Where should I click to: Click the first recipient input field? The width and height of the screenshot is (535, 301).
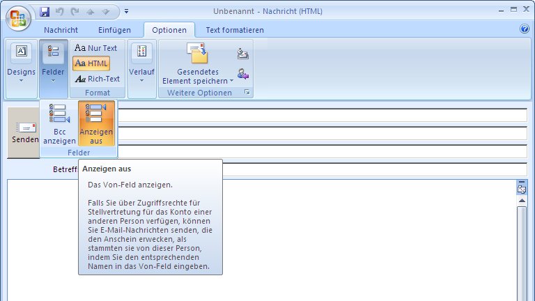pos(322,116)
